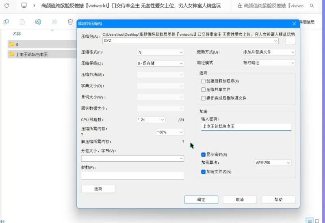This screenshot has height=223, width=325.
Task: Enable 操作完成后删除源文件 checkbox
Action: point(204,98)
